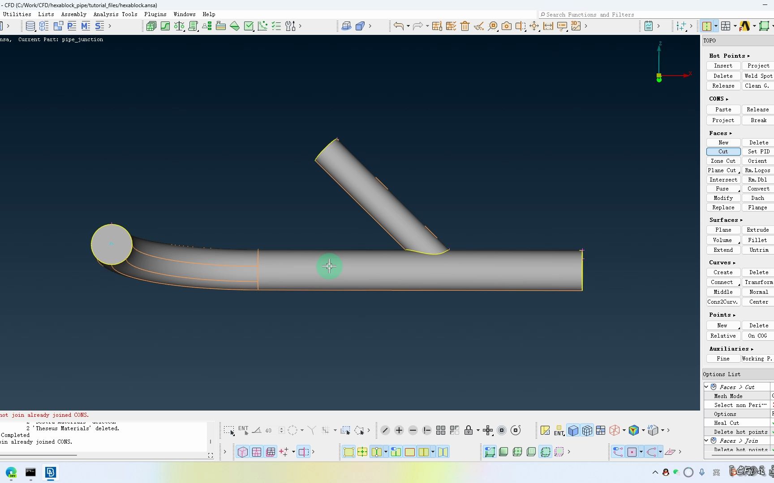This screenshot has height=483, width=774.
Task: Click the measure distance icon
Action: click(x=548, y=26)
